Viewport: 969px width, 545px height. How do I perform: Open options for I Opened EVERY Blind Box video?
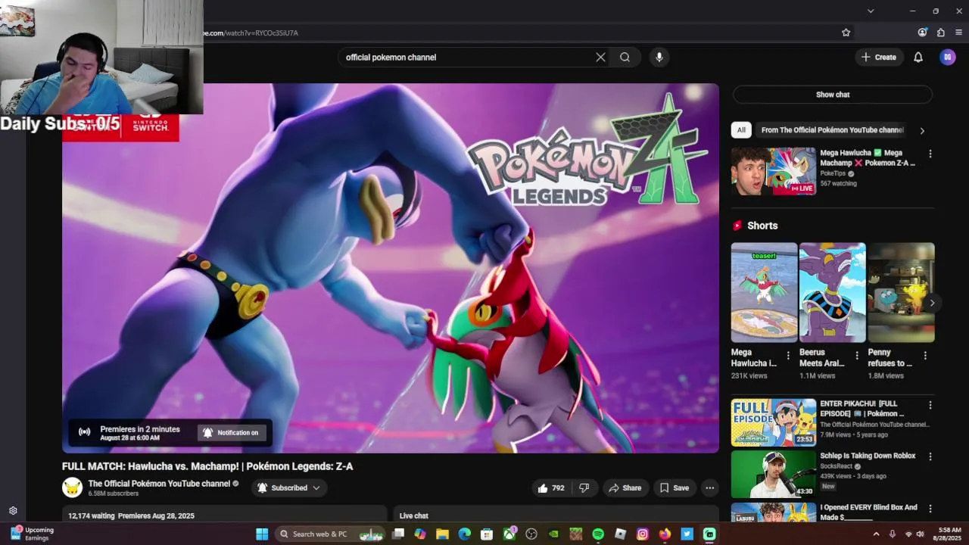[x=930, y=509]
